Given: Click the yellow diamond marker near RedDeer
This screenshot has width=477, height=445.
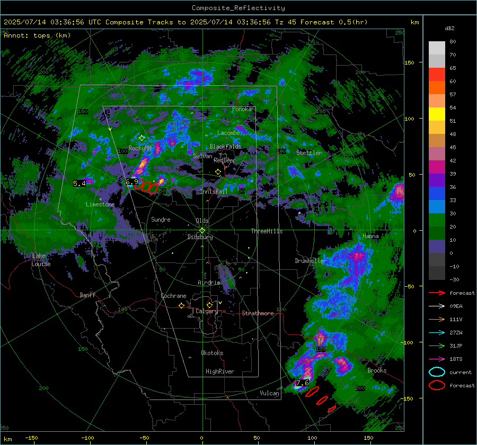Looking at the screenshot, I should [x=218, y=172].
